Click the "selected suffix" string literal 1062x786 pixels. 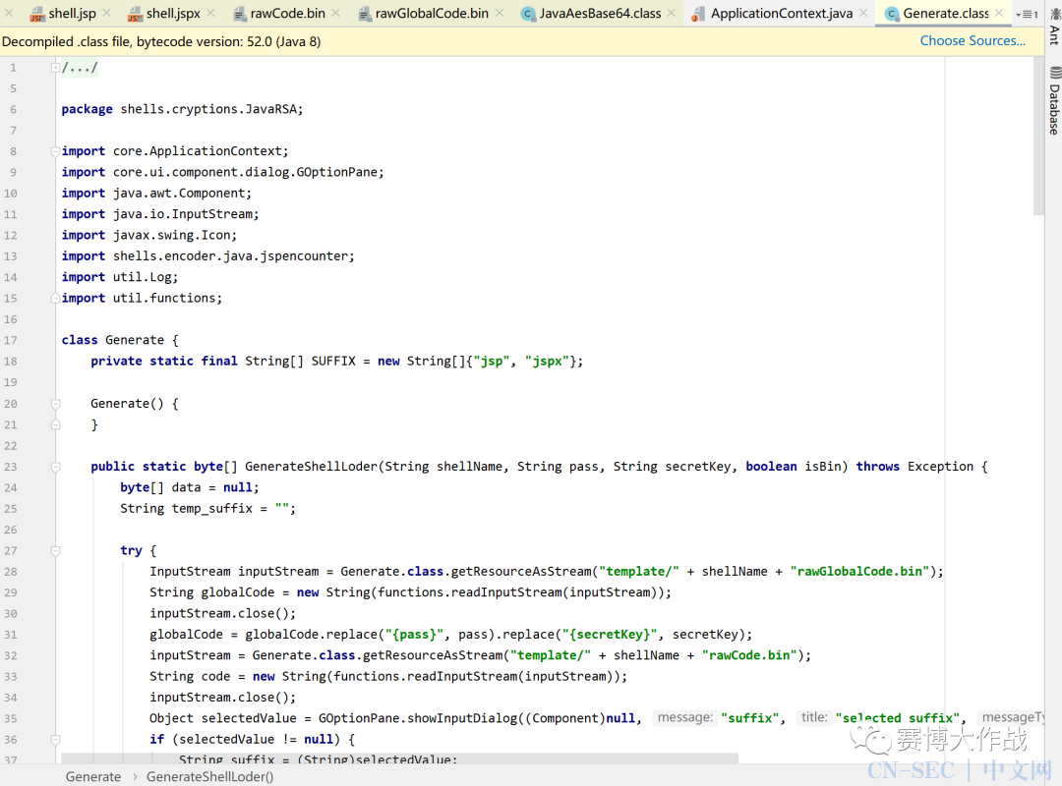point(898,717)
